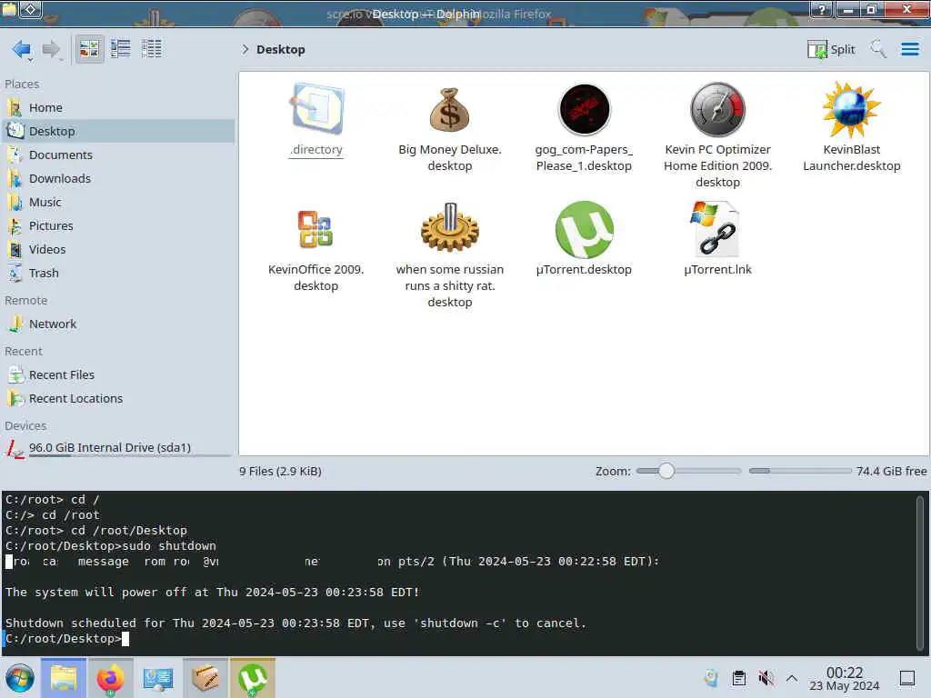The image size is (931, 698).
Task: Open Network under Remote
Action: pyautogui.click(x=119, y=324)
